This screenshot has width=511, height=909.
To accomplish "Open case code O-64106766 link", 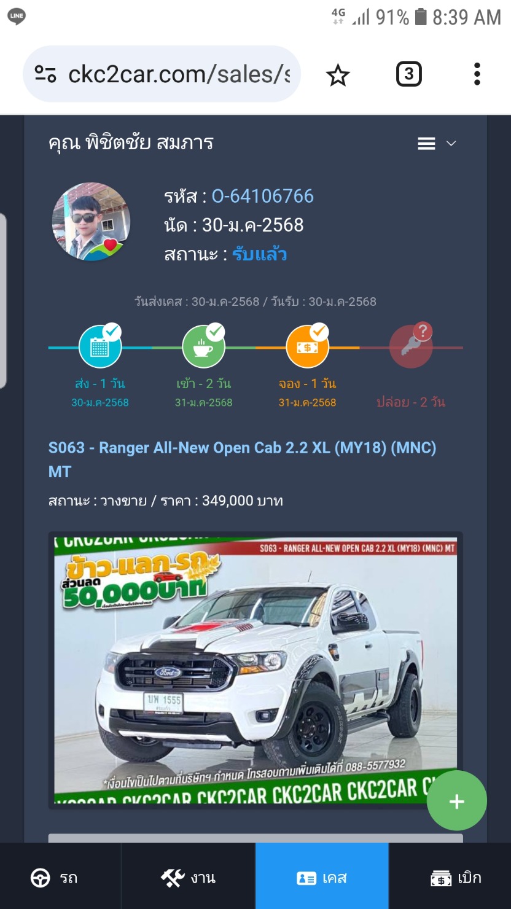I will [x=263, y=197].
